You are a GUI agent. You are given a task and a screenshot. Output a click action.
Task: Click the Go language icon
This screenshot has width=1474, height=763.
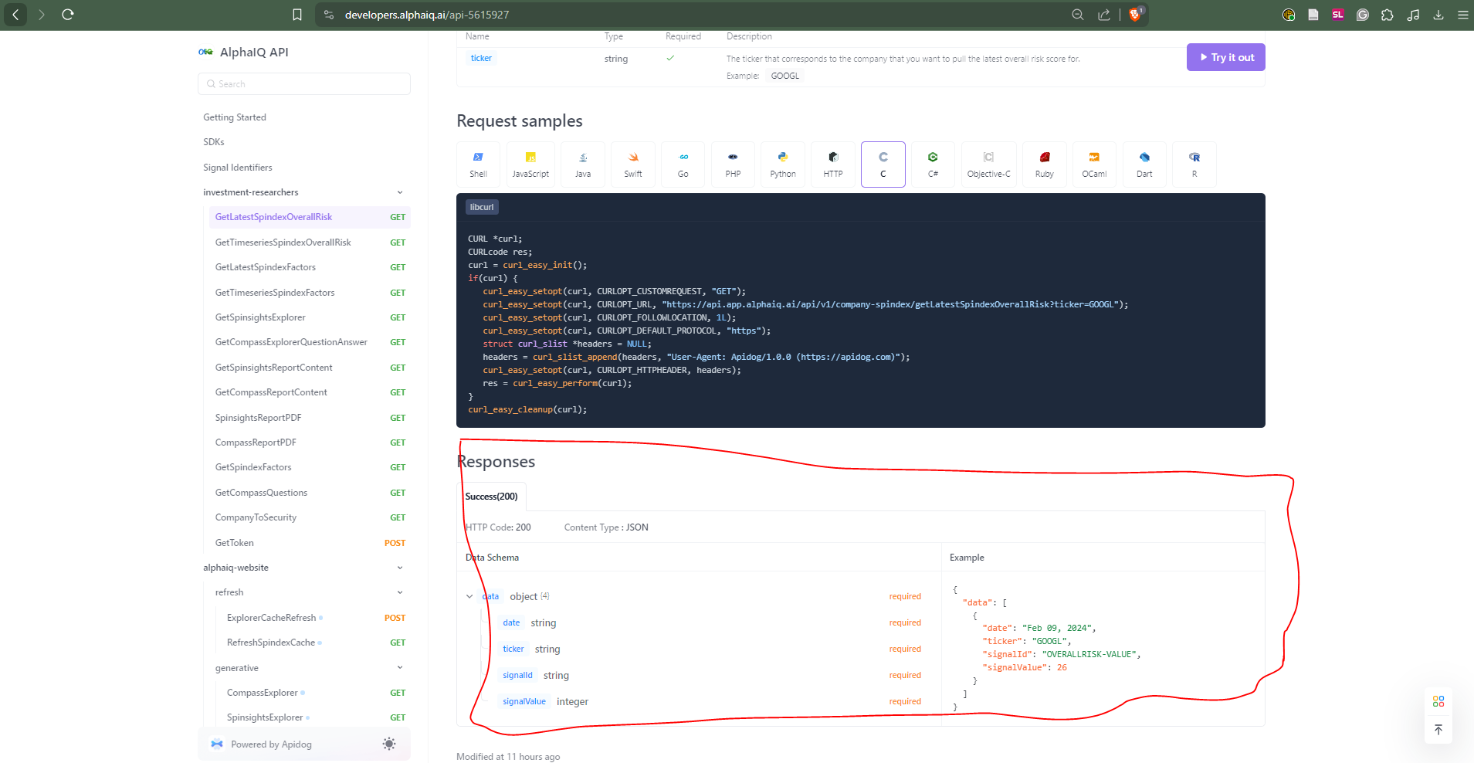point(683,164)
